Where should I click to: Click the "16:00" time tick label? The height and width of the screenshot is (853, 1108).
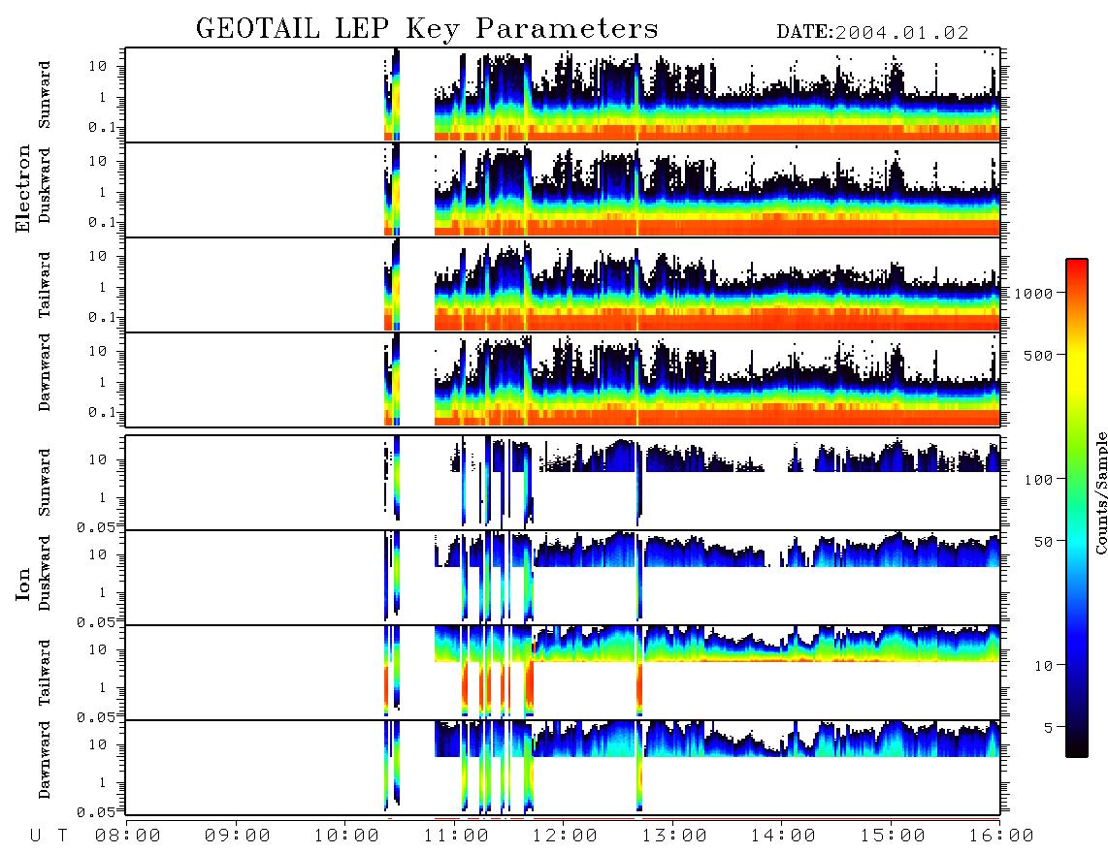click(x=1001, y=836)
